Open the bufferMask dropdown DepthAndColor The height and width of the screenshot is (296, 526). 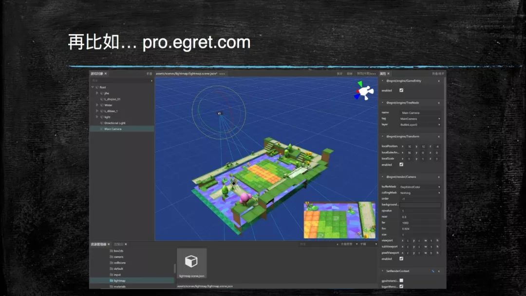point(420,187)
